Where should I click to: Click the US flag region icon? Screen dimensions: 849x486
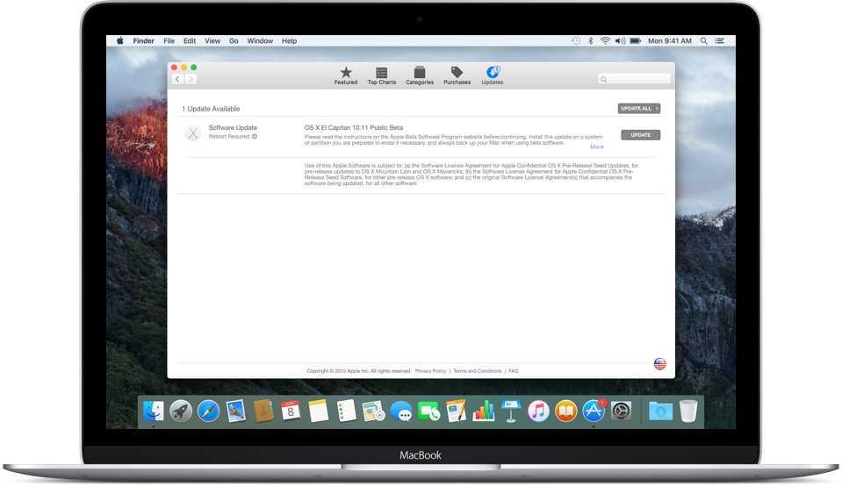pos(659,364)
